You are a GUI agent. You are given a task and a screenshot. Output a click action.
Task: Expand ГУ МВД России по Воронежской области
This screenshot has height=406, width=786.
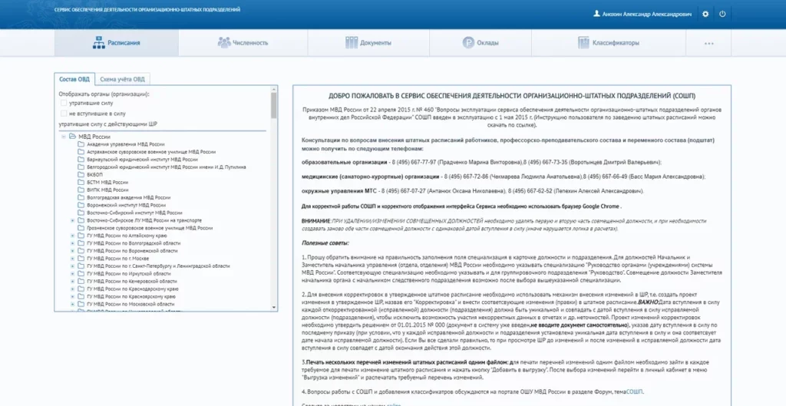tap(73, 251)
